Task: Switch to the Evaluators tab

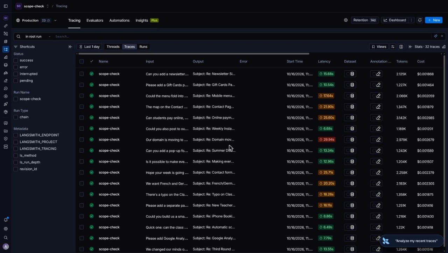Action: pos(95,20)
